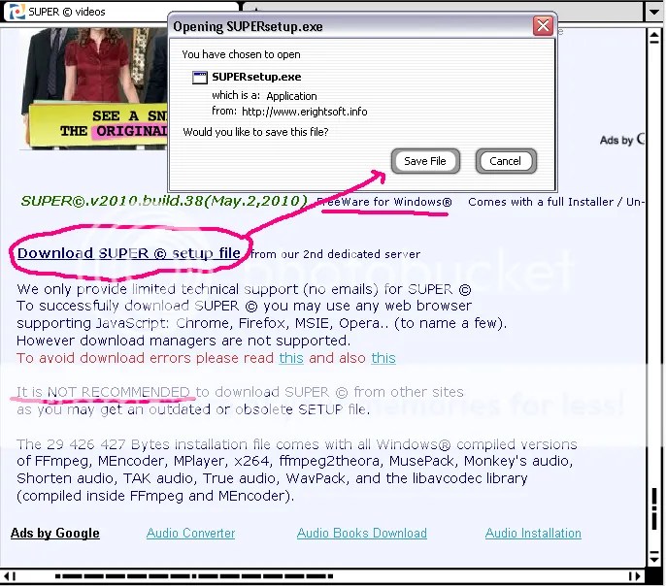Image resolution: width=666 pixels, height=586 pixels.
Task: Click the SUPERsetup.exe file icon
Action: 200,78
